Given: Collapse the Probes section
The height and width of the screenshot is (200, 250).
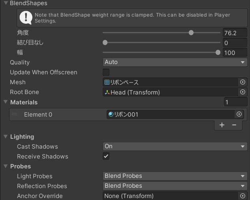Looking at the screenshot, I should click(6, 166).
